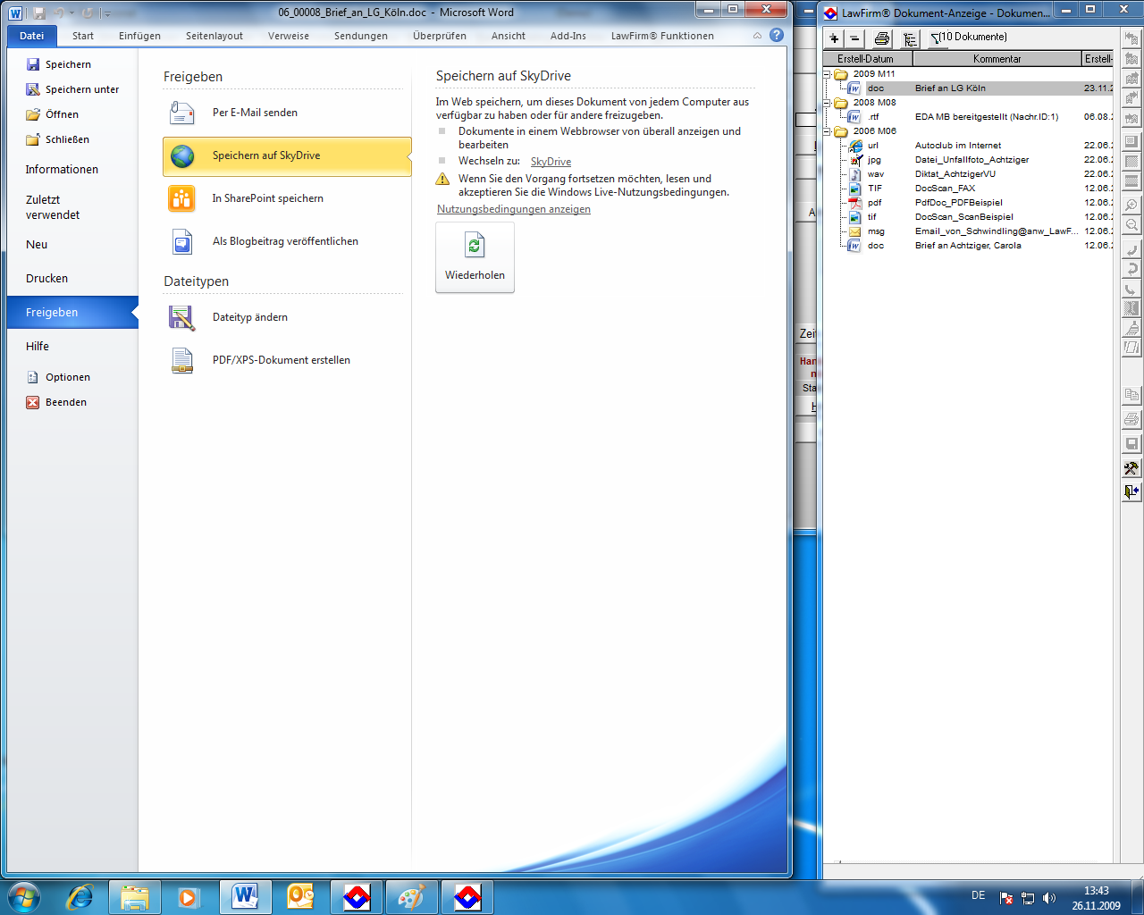Screen dimensions: 1144x915
Task: Collapse the 2008 M08 folder
Action: coord(828,103)
